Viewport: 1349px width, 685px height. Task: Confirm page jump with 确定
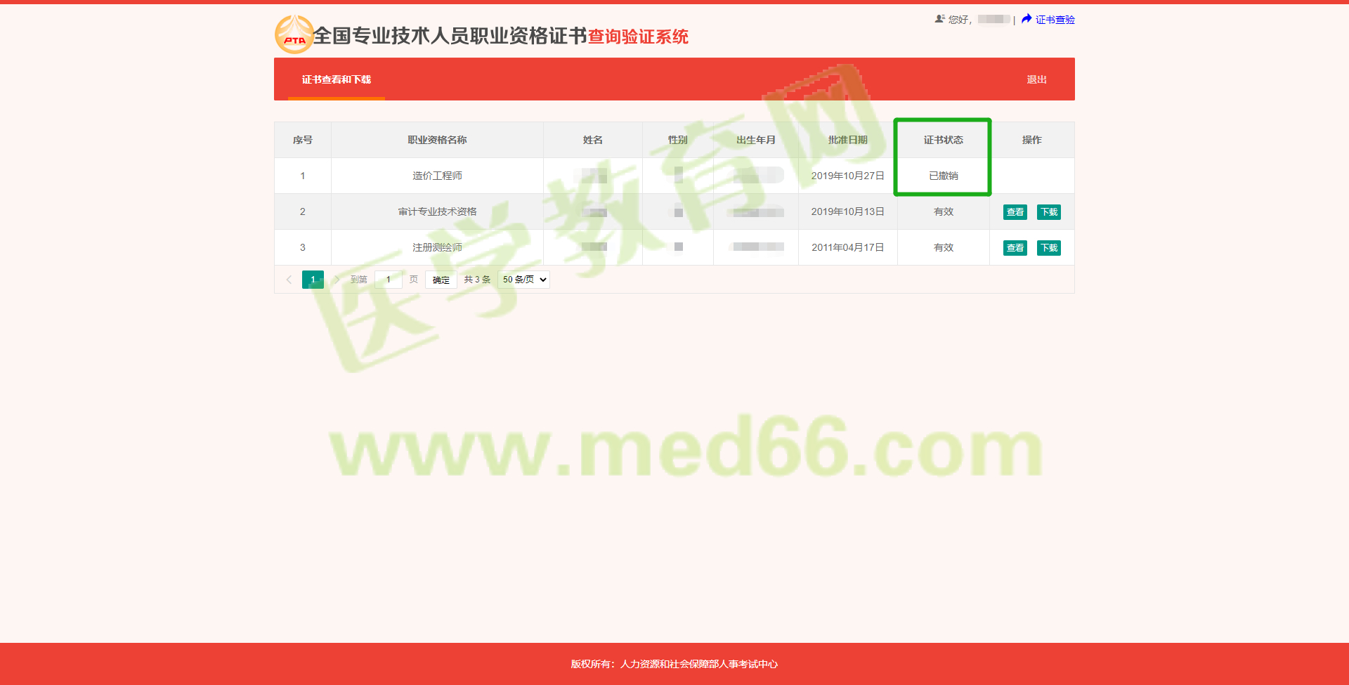(441, 280)
